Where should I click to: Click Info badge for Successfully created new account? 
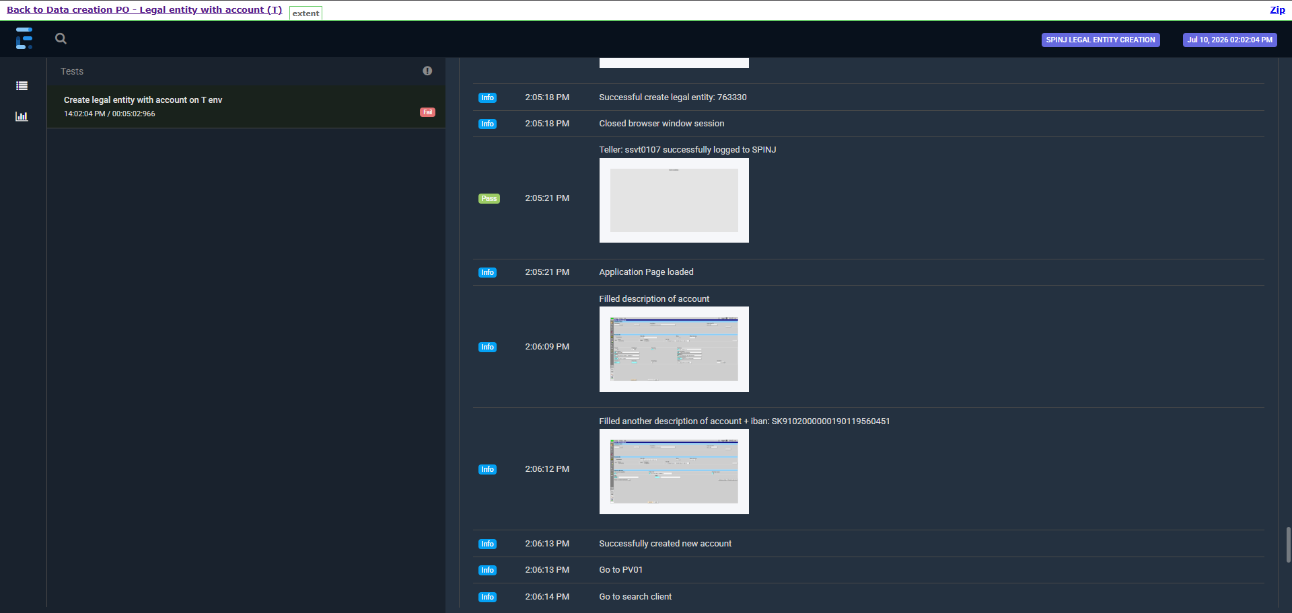pyautogui.click(x=487, y=544)
